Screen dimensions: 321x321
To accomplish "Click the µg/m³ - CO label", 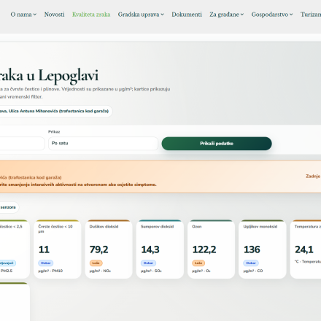I will (253, 271).
